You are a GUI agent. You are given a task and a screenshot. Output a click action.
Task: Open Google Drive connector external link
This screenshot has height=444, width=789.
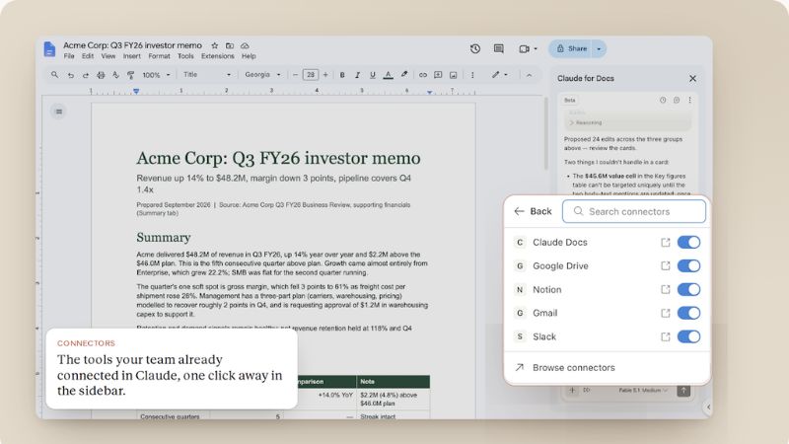(665, 265)
